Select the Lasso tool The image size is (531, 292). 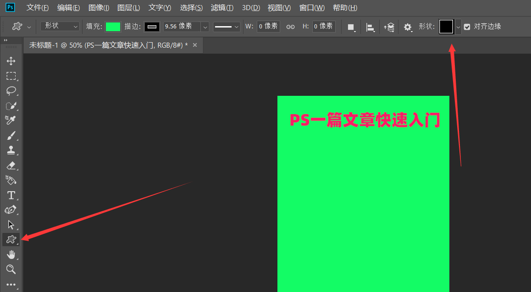coord(11,91)
